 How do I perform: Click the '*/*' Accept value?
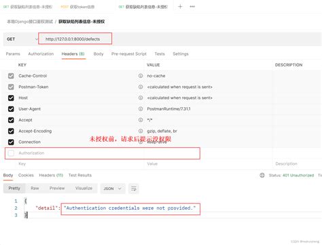149,120
